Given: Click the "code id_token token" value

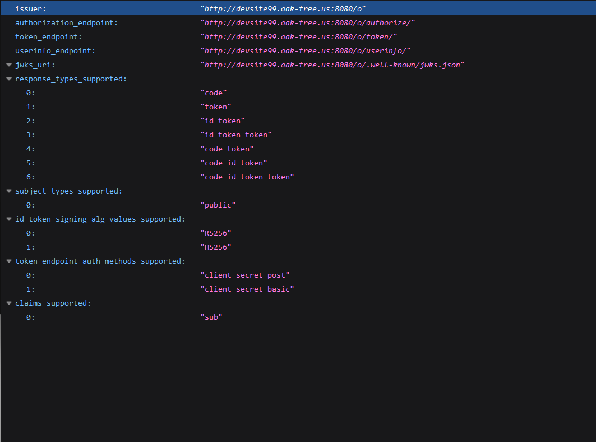Looking at the screenshot, I should pyautogui.click(x=247, y=177).
